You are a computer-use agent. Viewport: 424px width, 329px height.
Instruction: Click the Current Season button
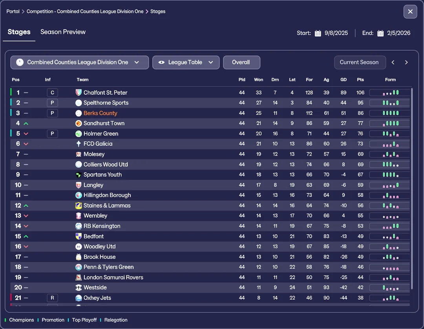359,62
